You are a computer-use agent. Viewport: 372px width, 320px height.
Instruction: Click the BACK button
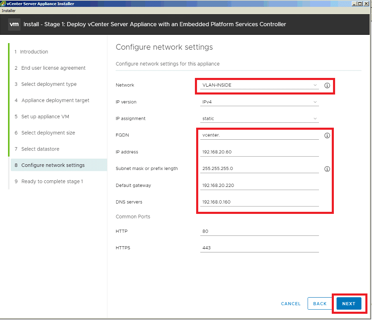coord(320,304)
